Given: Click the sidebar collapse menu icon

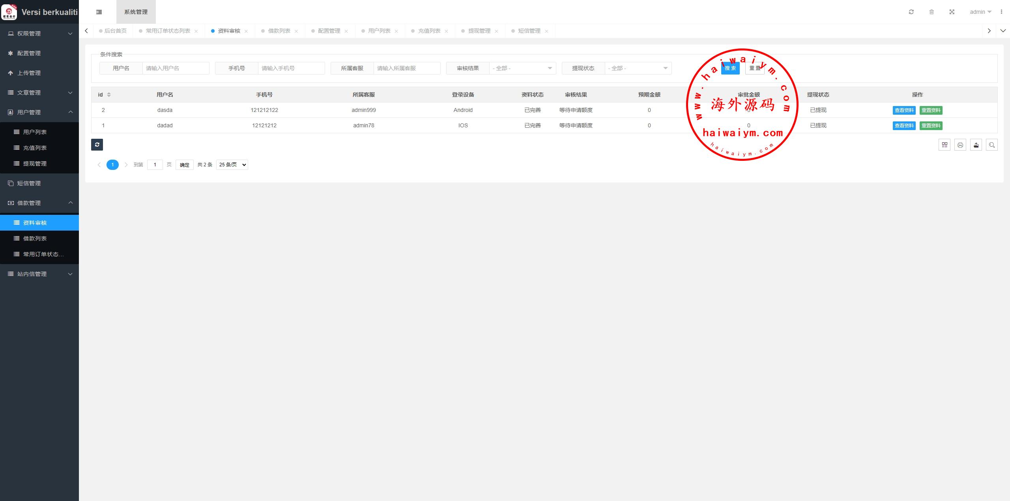Looking at the screenshot, I should click(99, 12).
